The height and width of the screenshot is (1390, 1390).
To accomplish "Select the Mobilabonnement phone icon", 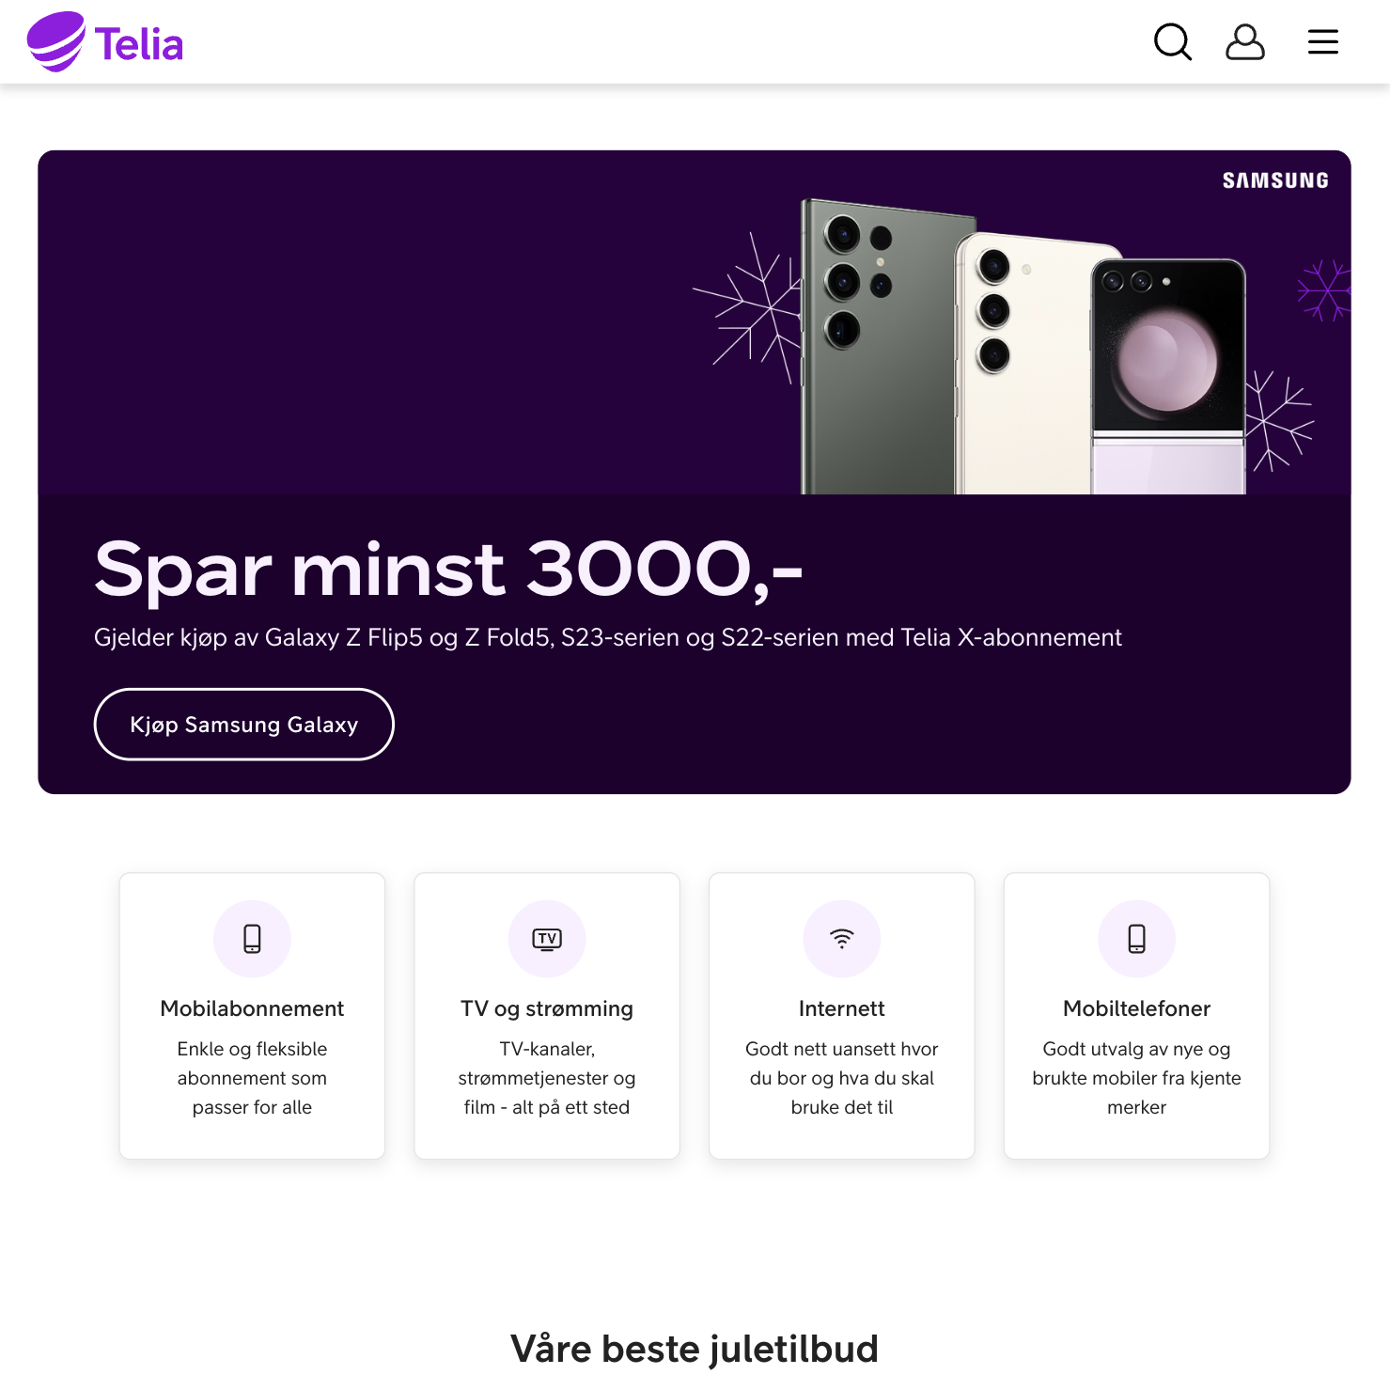I will 252,938.
